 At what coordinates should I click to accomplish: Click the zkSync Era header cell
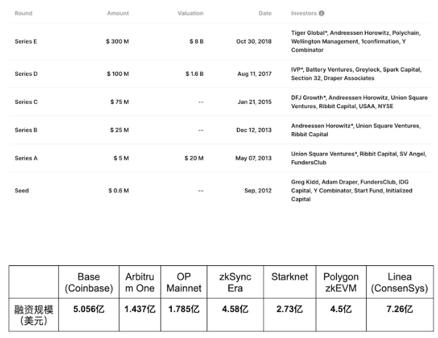pyautogui.click(x=235, y=282)
